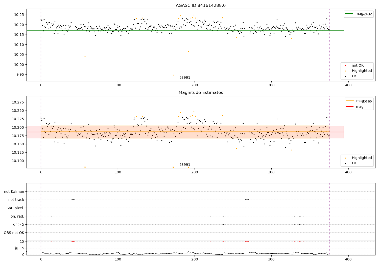The image size is (379, 265).
Task: Click x-axis tick '400' in top plot
Action: (348, 85)
